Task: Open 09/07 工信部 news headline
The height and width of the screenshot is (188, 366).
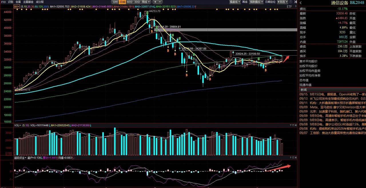Action: pos(333,133)
